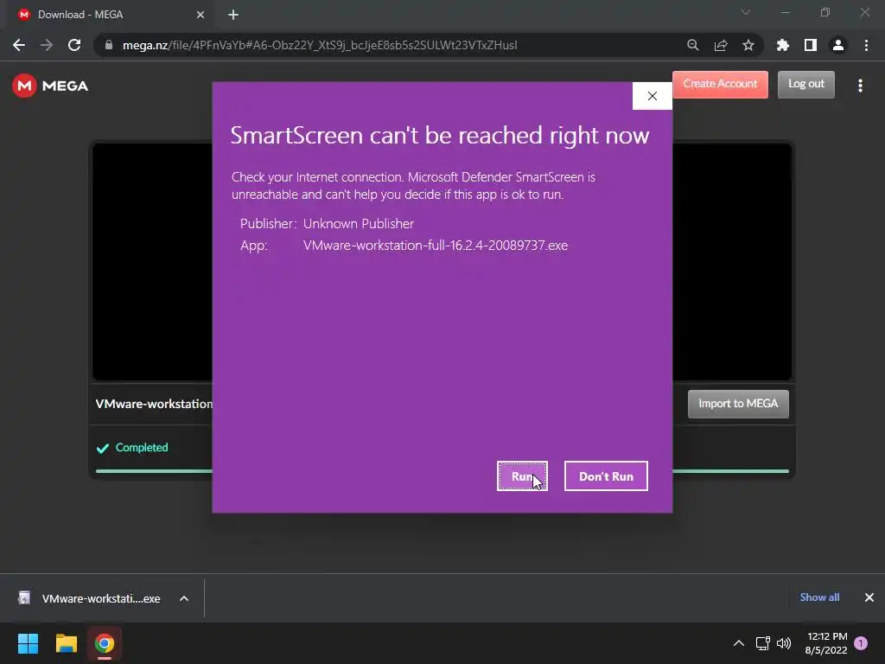Click the app name VMware-workstation-full-16.2.4-20089737.exe

[436, 246]
